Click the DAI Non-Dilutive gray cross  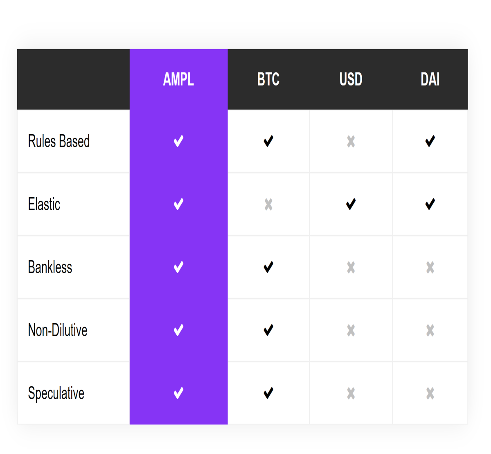[430, 330]
